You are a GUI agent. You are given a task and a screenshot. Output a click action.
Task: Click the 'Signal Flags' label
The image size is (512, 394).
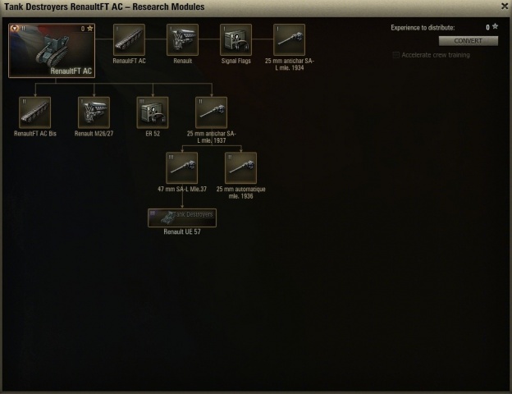pyautogui.click(x=235, y=61)
